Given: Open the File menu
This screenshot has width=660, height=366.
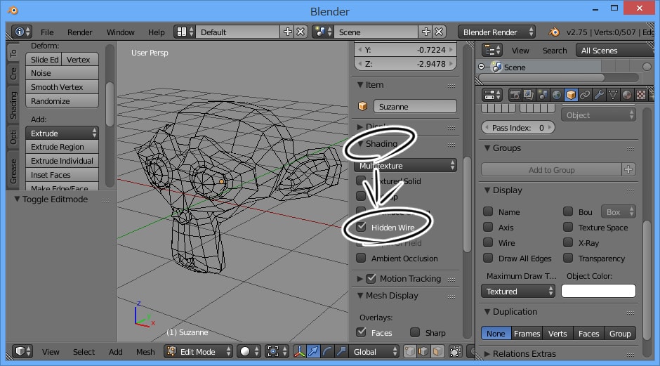Looking at the screenshot, I should coord(47,32).
